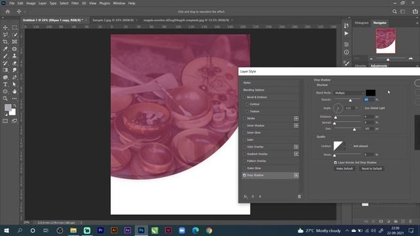Viewport: 420px width, 236px height.
Task: Click the Opacity slider handle
Action: point(350,100)
